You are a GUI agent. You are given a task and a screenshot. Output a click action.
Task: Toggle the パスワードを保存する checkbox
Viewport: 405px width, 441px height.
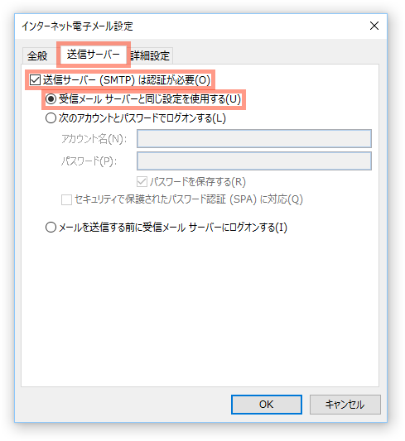click(x=142, y=182)
